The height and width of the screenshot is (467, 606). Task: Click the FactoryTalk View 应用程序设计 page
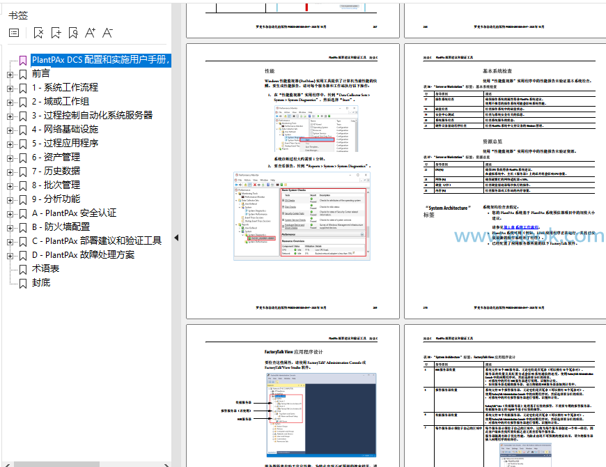[x=293, y=395]
